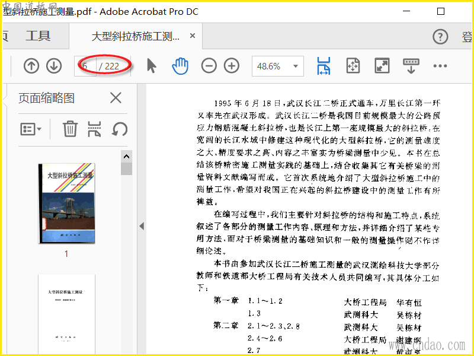Select the second page title thumbnail

(66, 314)
